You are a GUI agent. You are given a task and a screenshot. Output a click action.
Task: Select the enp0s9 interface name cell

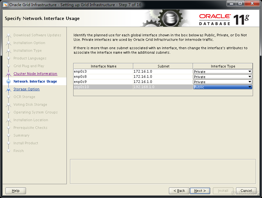(103, 82)
